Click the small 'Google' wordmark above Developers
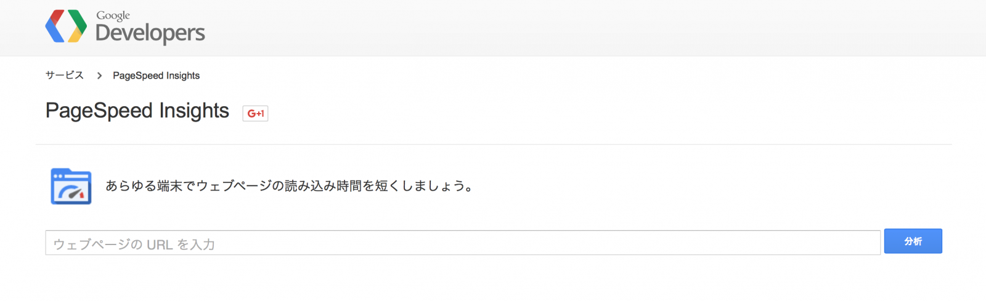This screenshot has height=301, width=986. (113, 15)
